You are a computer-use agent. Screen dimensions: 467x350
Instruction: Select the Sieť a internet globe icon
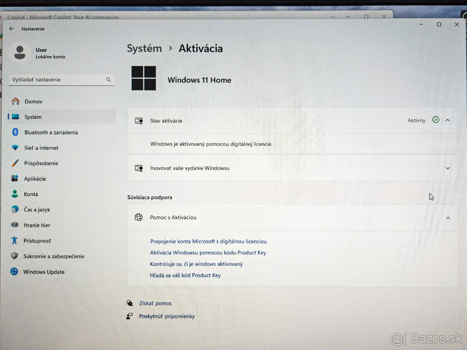15,148
